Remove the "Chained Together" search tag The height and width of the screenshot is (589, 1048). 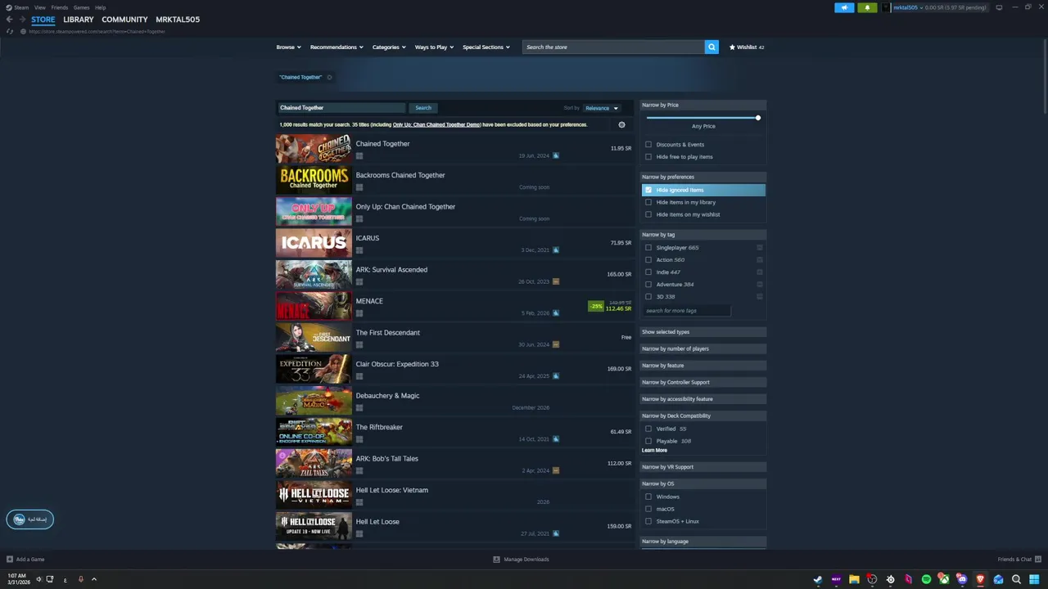(x=329, y=78)
